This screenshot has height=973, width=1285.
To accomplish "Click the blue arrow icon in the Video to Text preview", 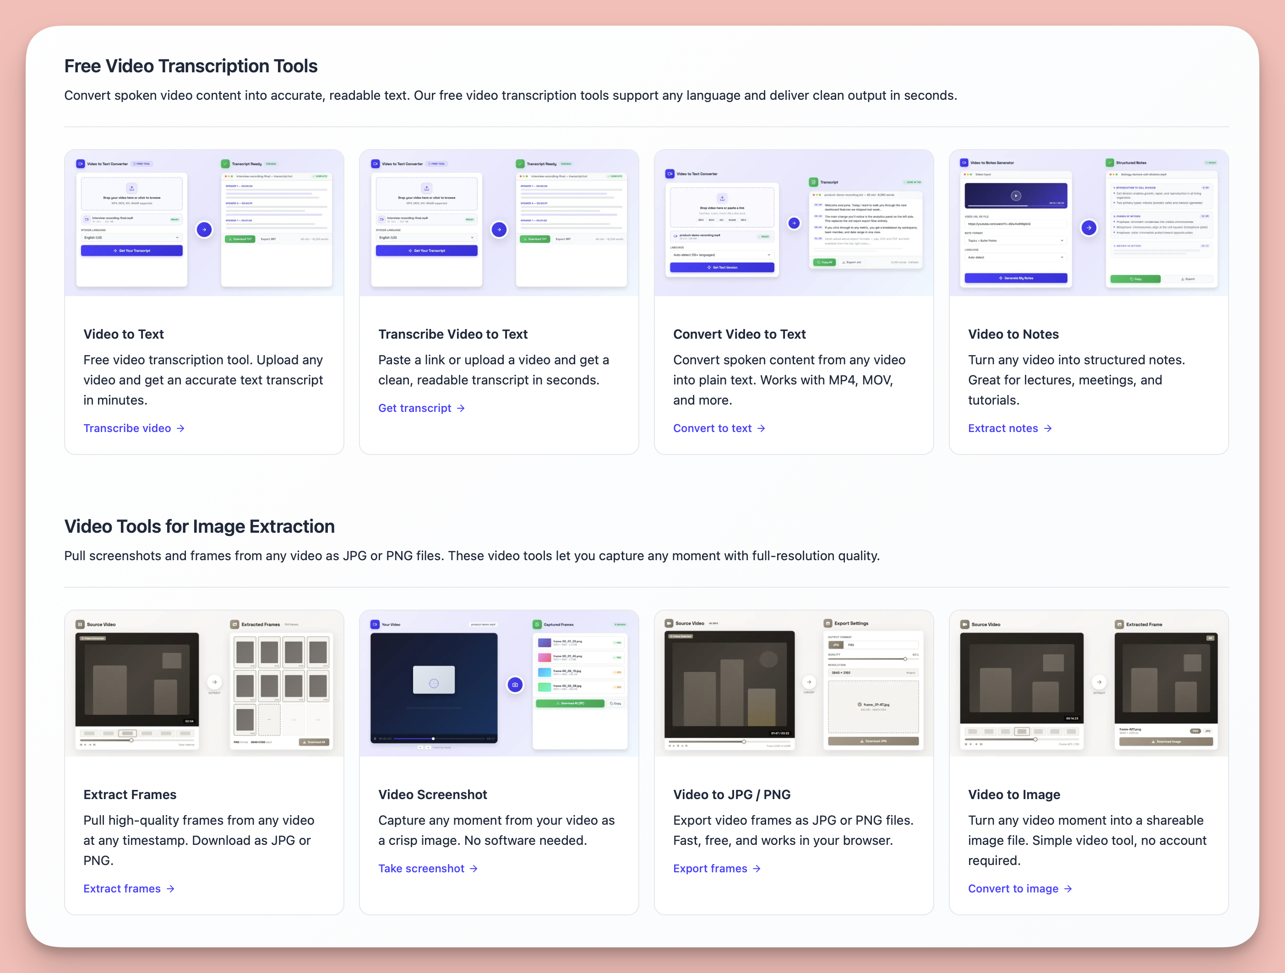I will pos(204,229).
